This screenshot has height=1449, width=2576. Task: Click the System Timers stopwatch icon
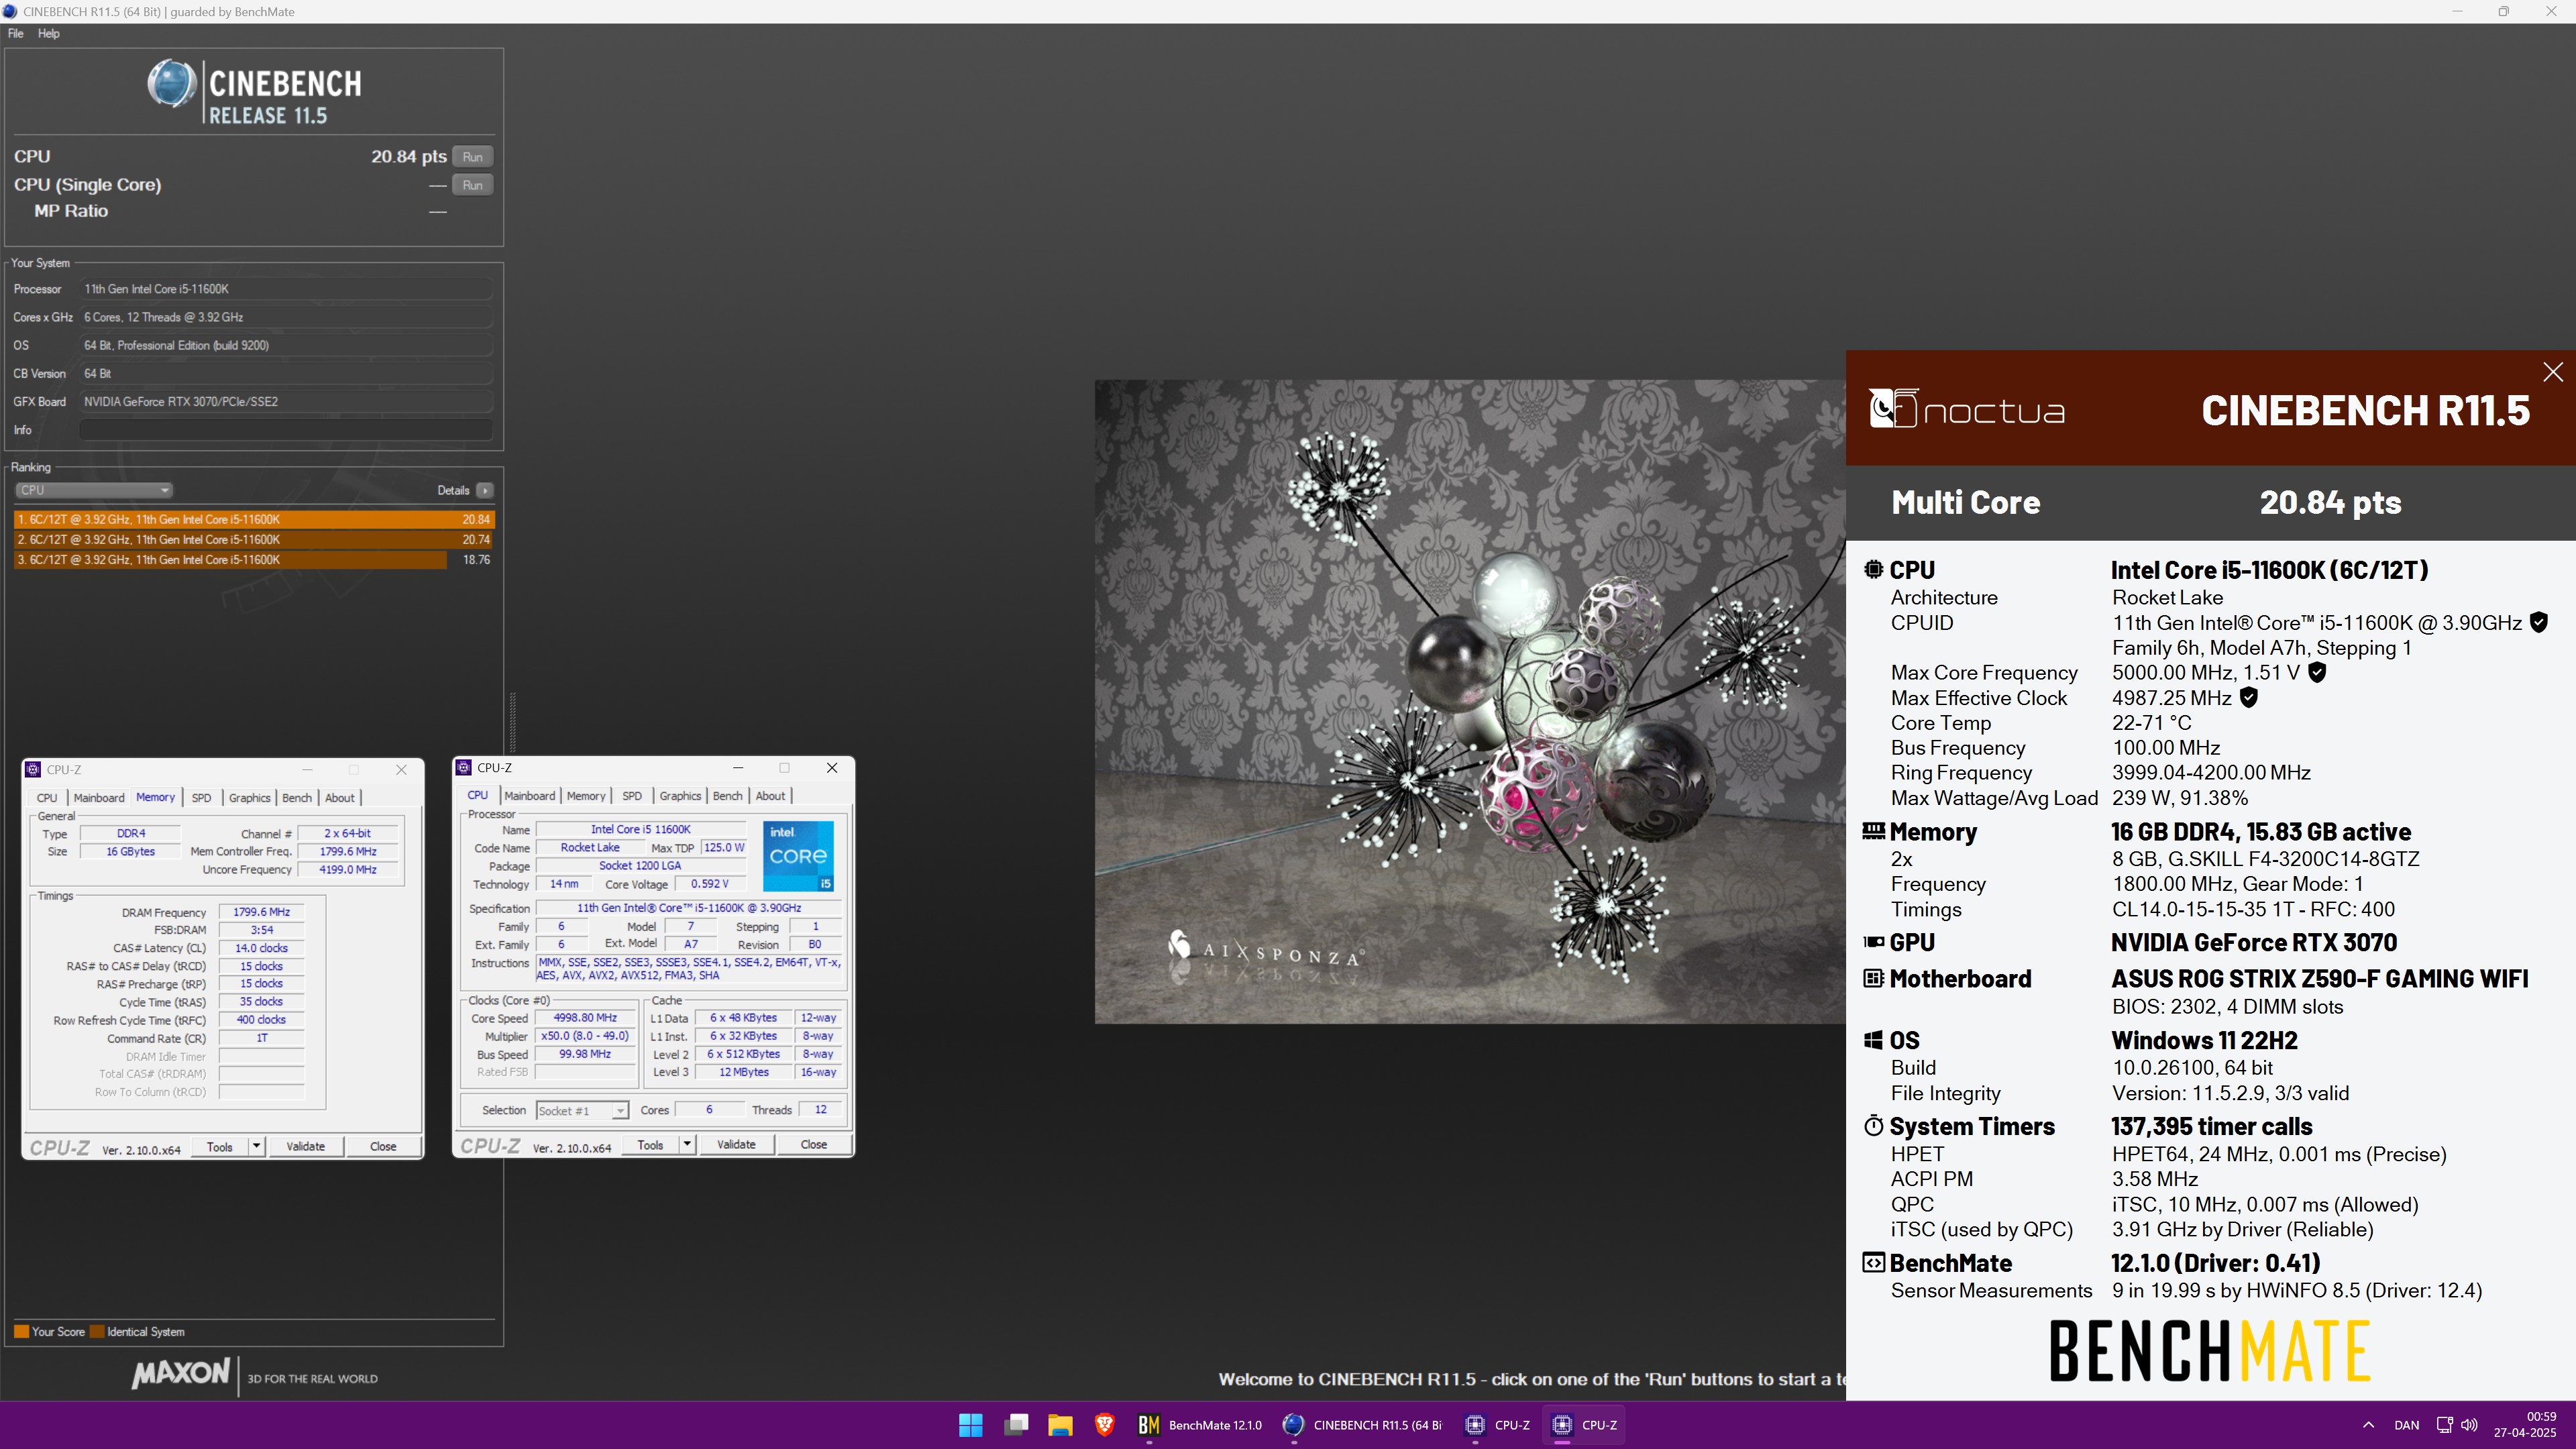(1873, 1126)
